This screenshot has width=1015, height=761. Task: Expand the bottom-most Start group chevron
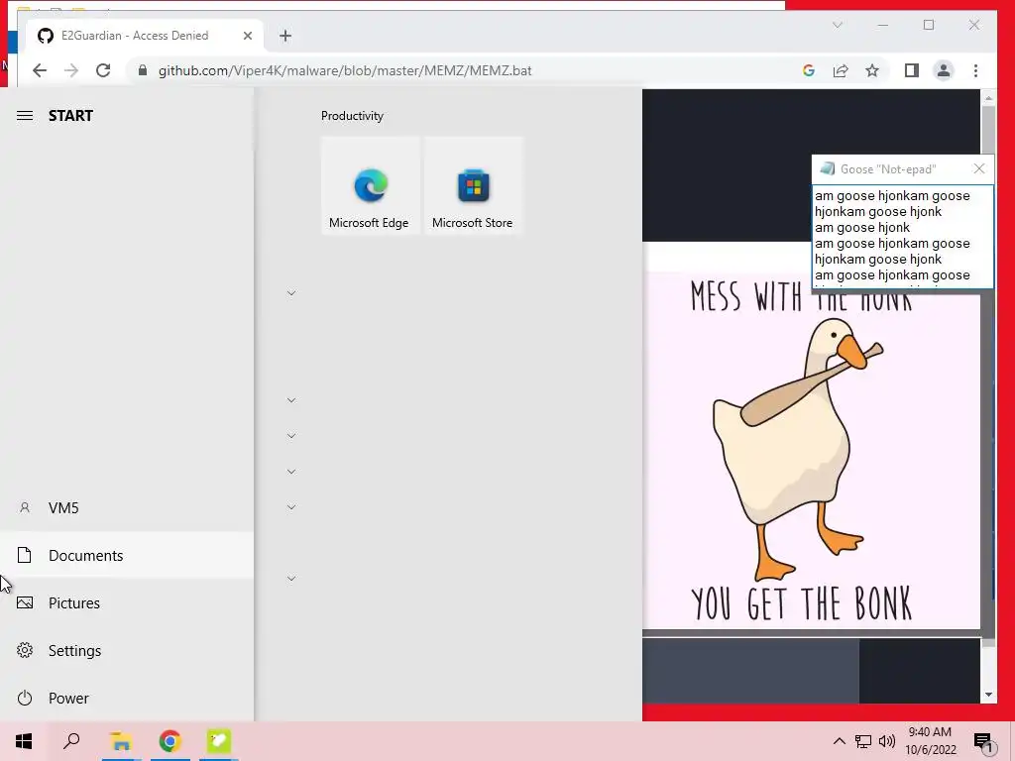click(291, 579)
